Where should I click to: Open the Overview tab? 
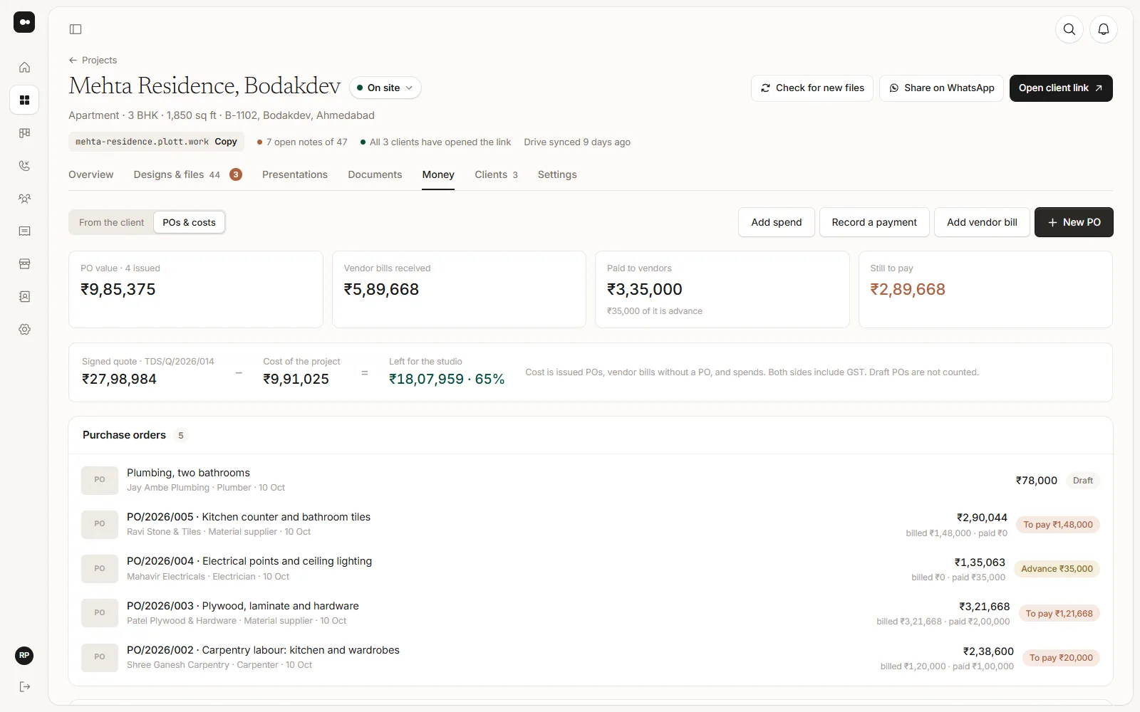point(91,175)
